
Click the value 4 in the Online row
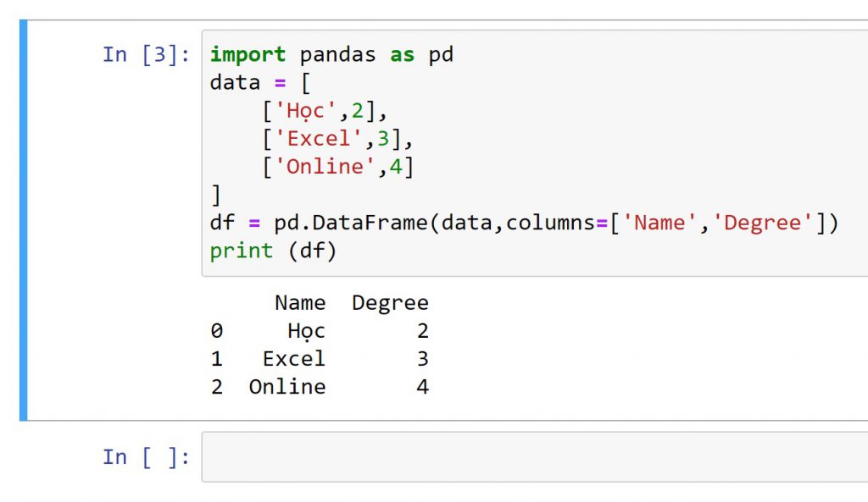point(421,386)
